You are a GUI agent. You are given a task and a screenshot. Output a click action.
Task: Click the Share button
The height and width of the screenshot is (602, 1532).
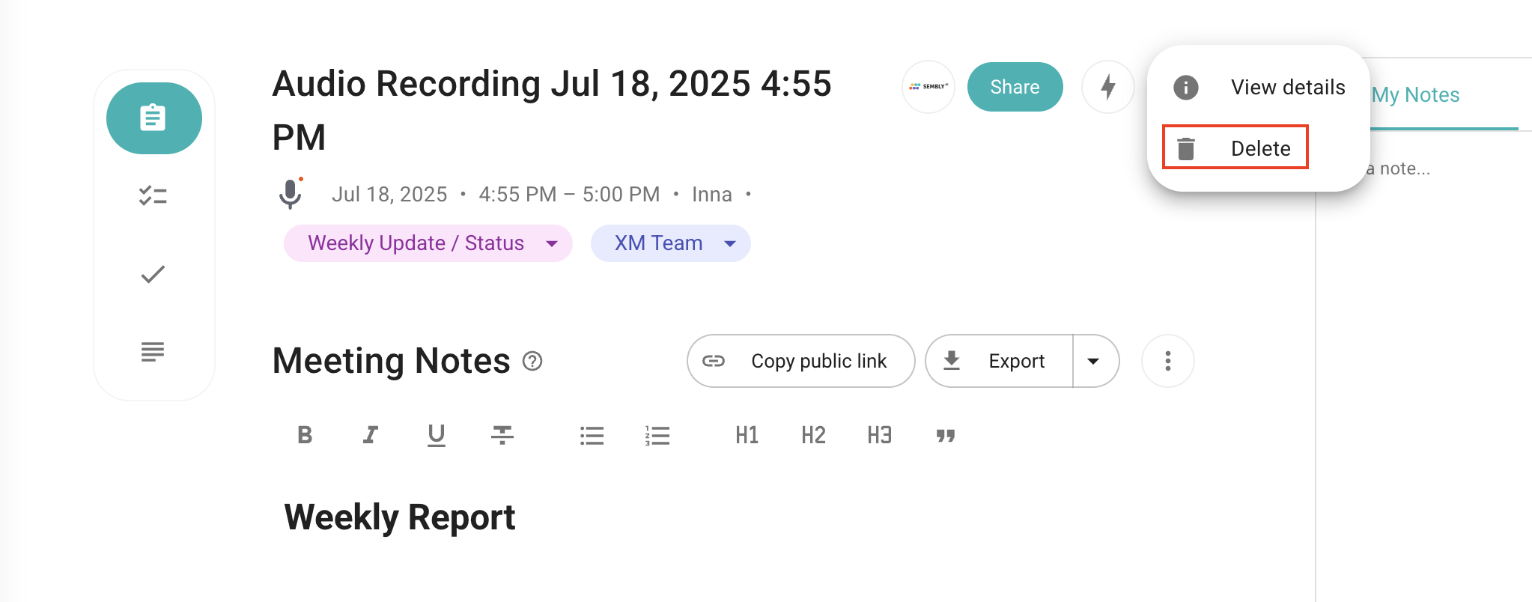(x=1015, y=87)
